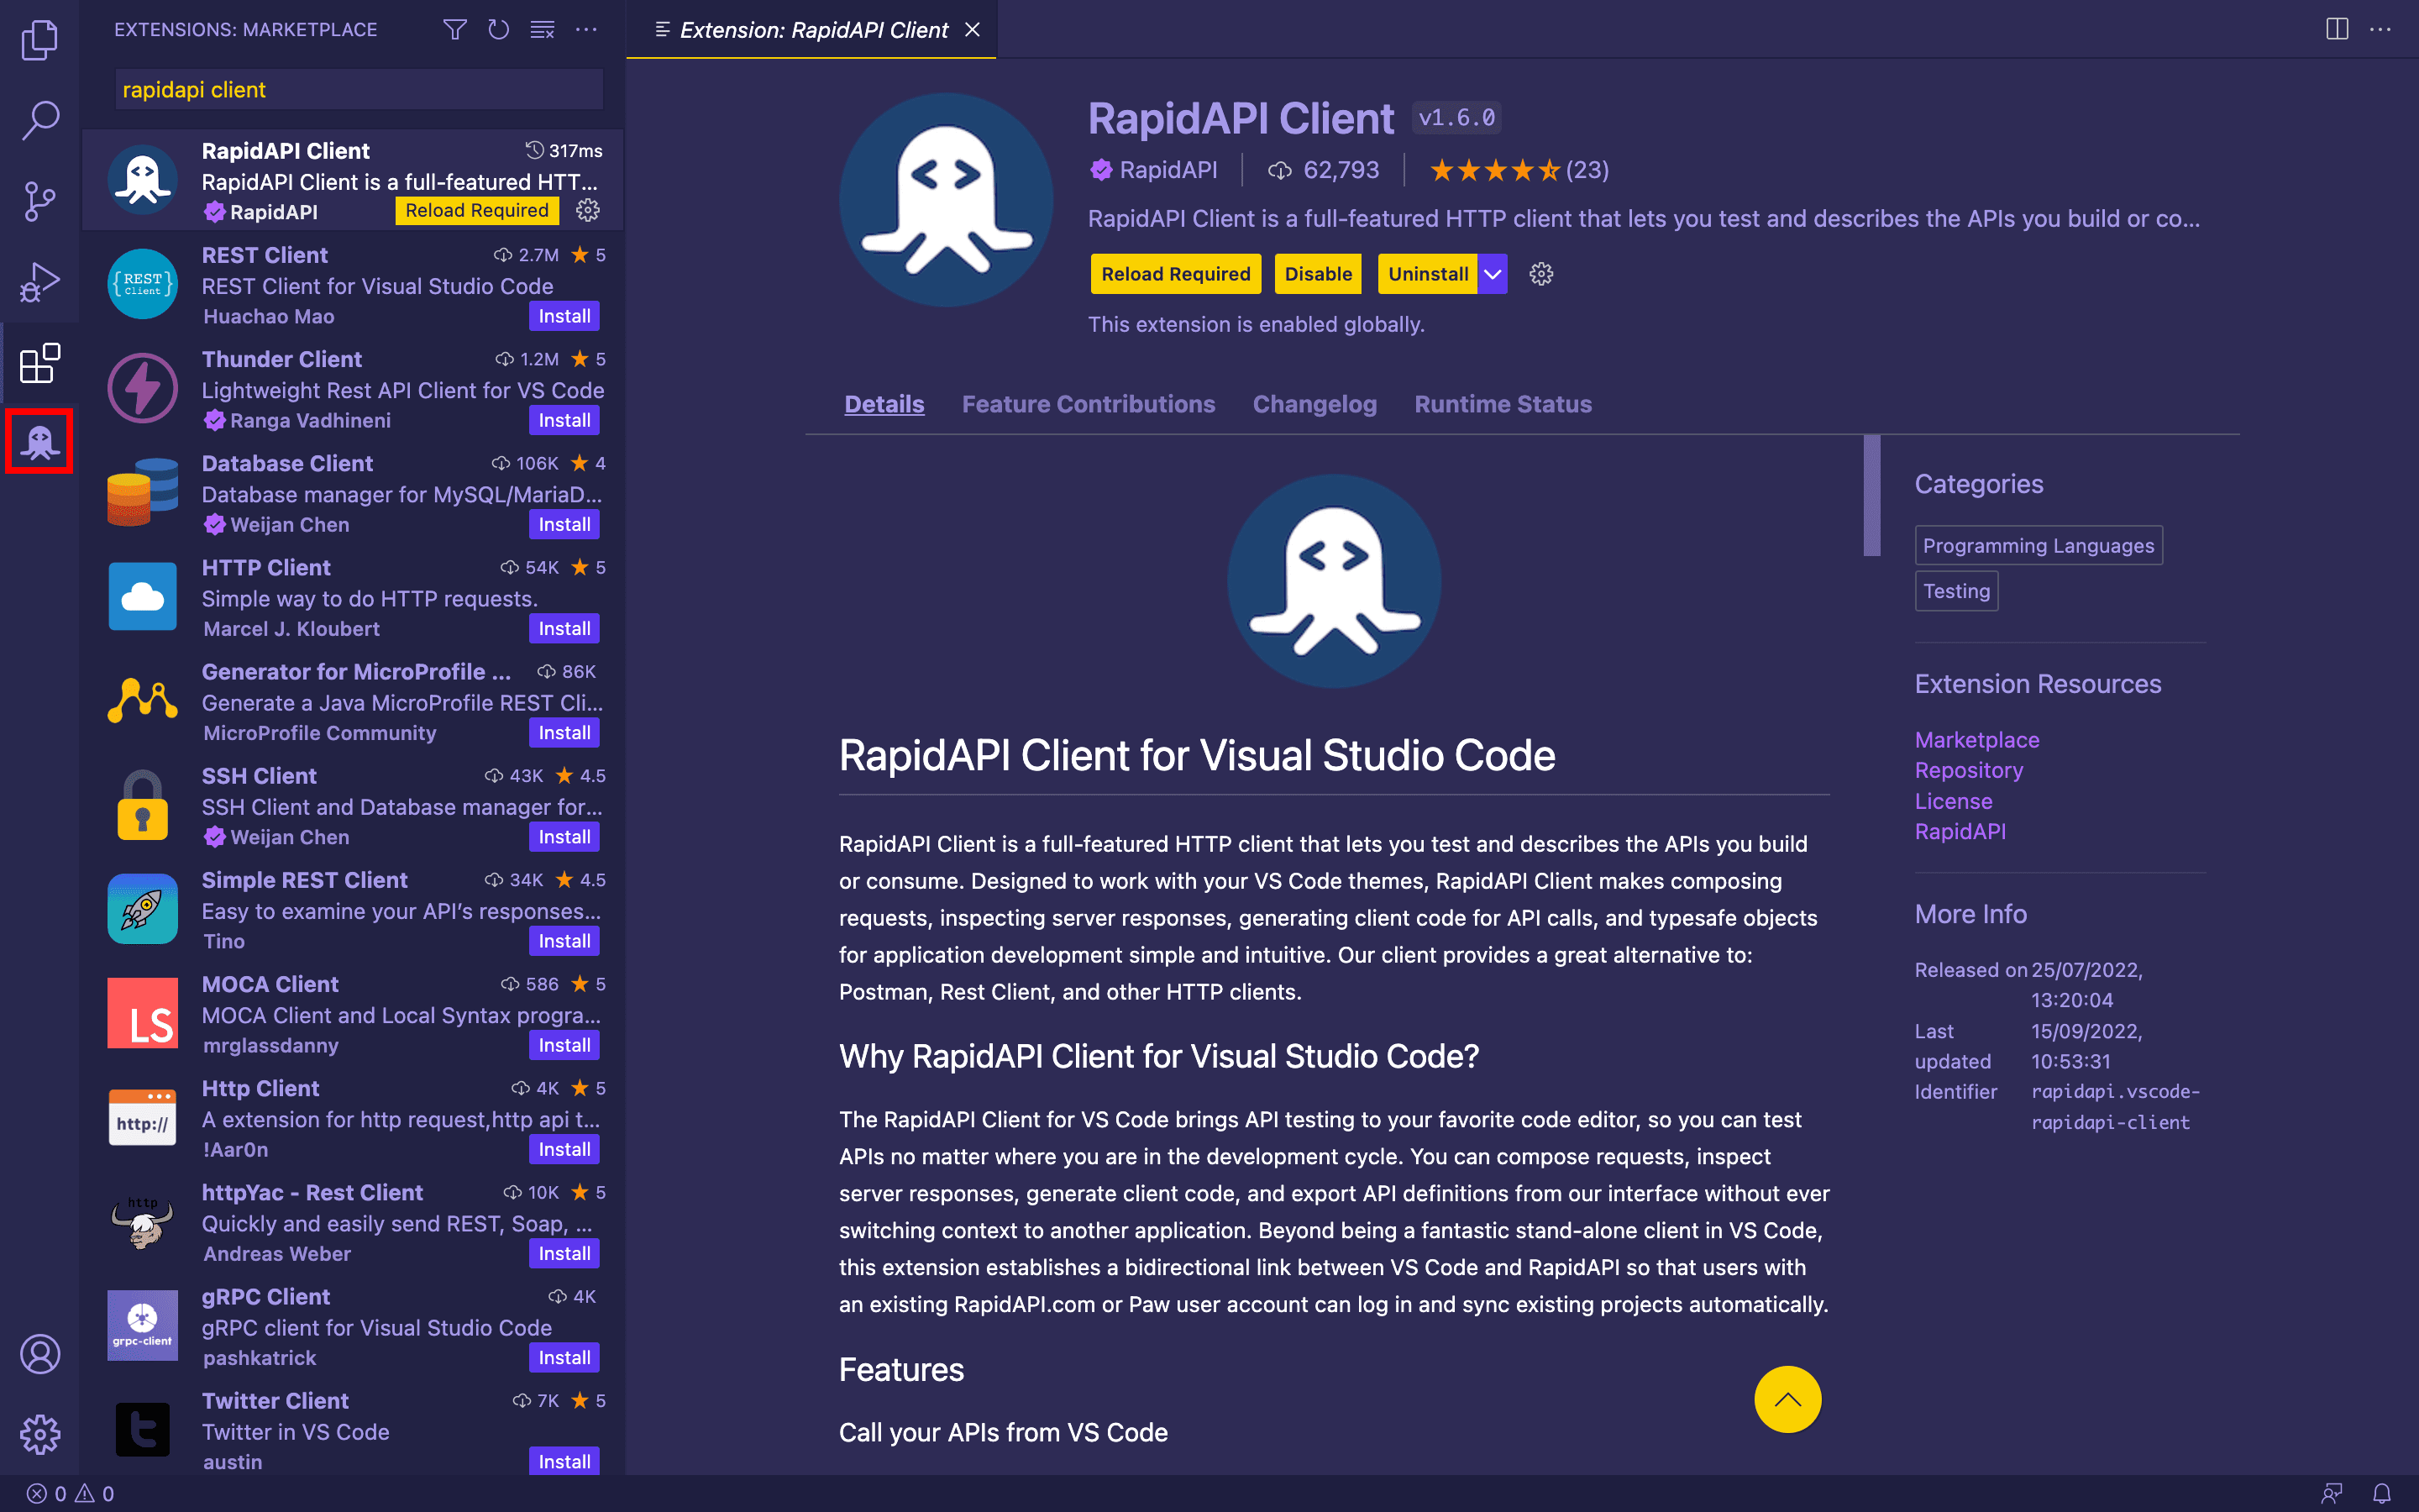Viewport: 2419px width, 1512px height.
Task: Close the Extension: RapidAPI Client tab
Action: (x=973, y=30)
